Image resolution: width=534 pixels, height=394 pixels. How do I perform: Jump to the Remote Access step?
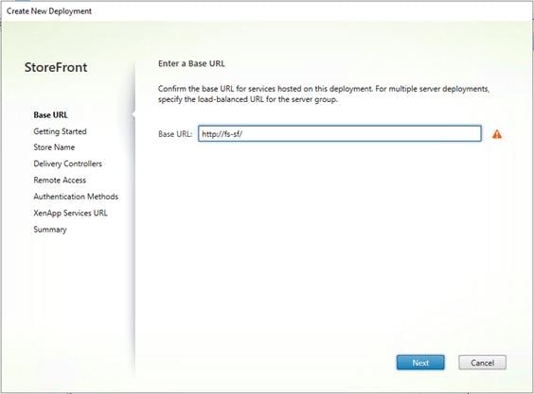click(x=60, y=180)
